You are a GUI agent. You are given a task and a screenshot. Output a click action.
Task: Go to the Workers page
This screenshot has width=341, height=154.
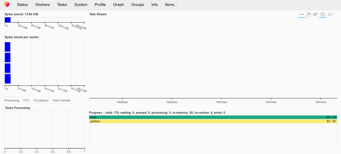click(43, 5)
